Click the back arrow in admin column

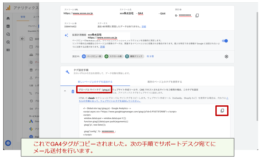click(22, 39)
